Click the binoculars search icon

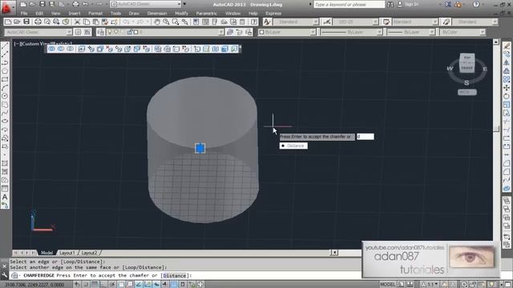point(390,4)
